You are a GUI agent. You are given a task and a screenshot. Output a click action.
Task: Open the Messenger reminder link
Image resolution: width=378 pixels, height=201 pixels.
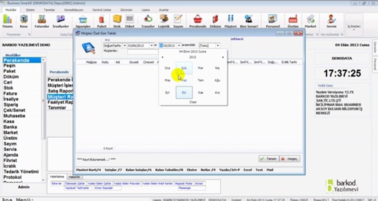coord(184,188)
